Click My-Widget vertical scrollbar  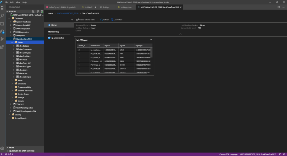[x=151, y=53]
